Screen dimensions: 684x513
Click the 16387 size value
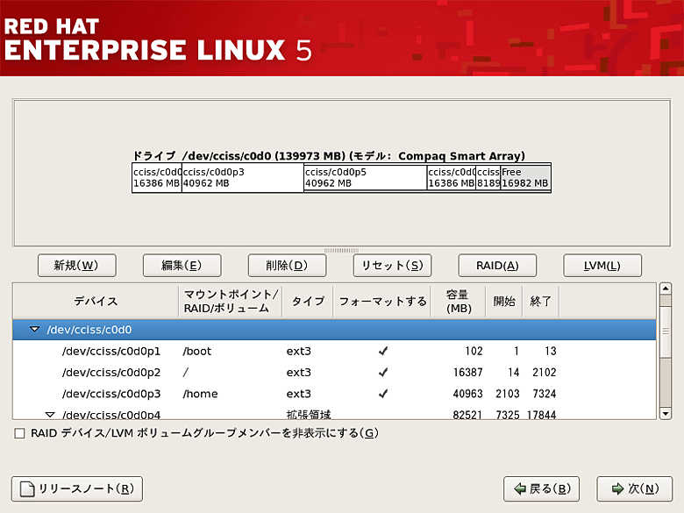467,373
